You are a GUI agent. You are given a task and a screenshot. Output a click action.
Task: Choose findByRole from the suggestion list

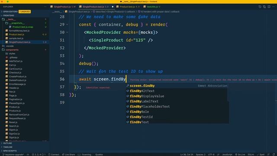[177, 112]
